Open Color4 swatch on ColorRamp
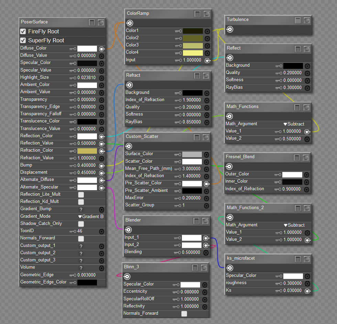The width and height of the screenshot is (337, 324). click(x=193, y=53)
